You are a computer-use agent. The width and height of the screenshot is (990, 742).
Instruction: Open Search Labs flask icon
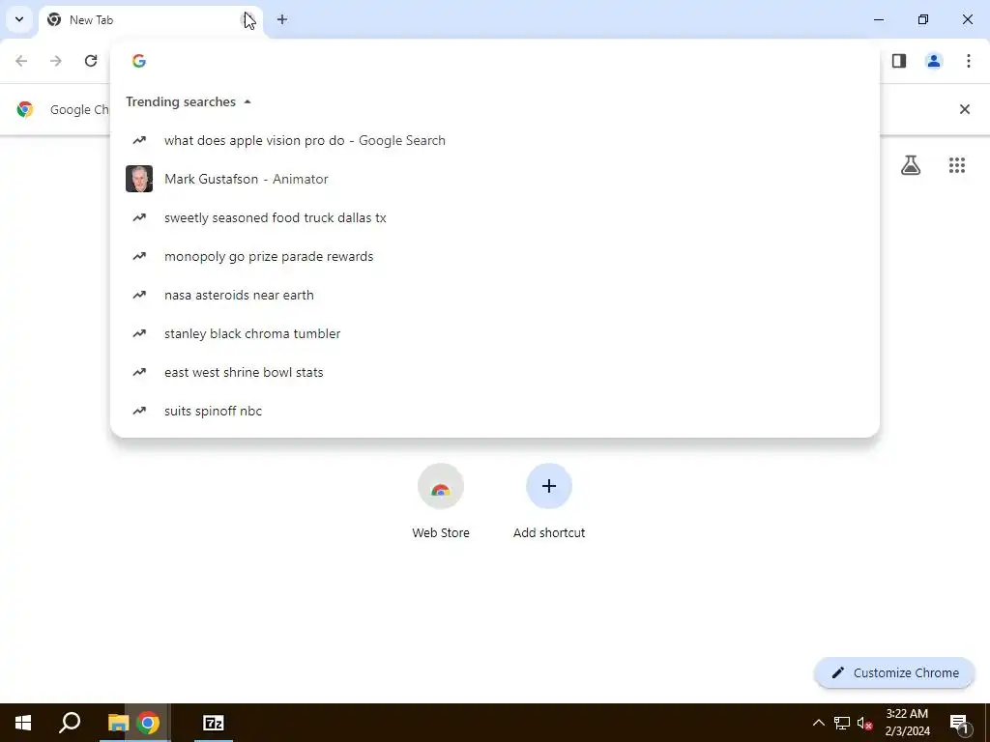911,165
